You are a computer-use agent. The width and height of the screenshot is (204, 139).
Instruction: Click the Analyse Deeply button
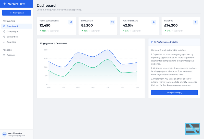tap(174, 93)
